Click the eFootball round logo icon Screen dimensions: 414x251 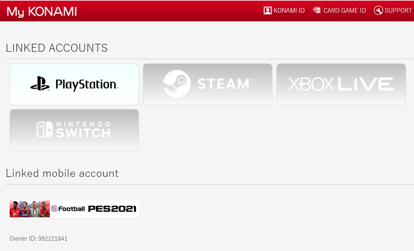coord(54,209)
